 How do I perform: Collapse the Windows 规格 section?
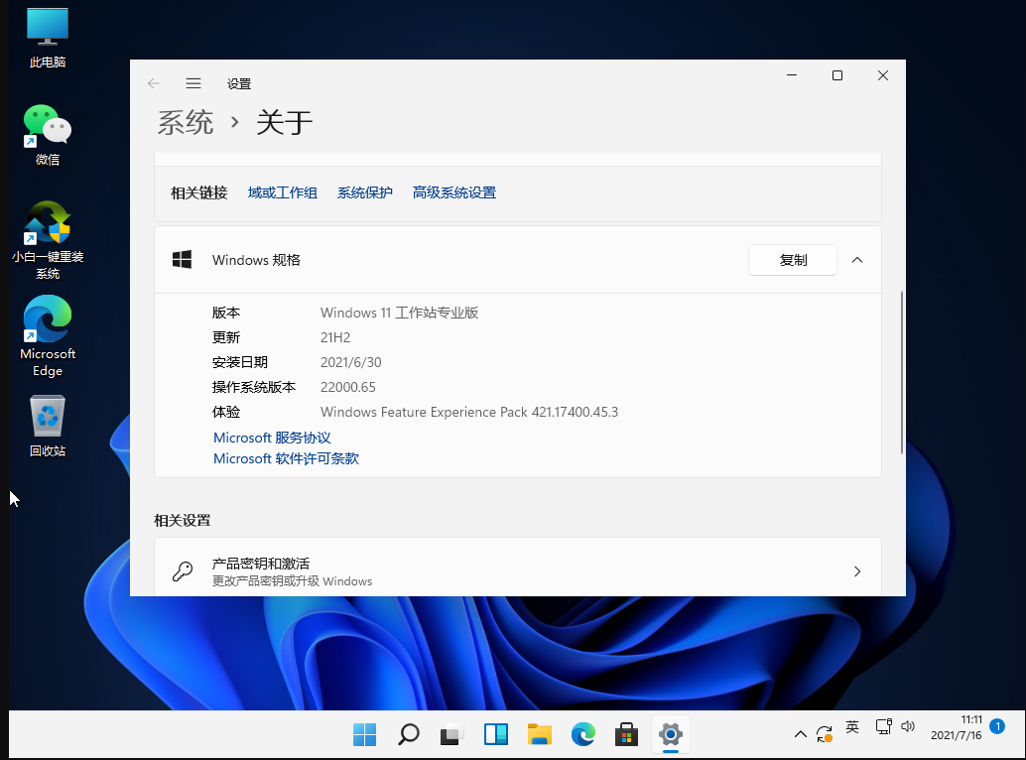point(857,260)
